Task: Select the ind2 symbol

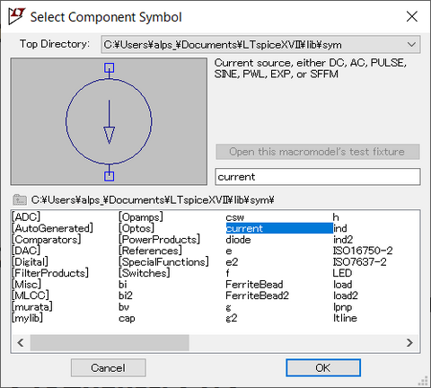Action: click(343, 240)
